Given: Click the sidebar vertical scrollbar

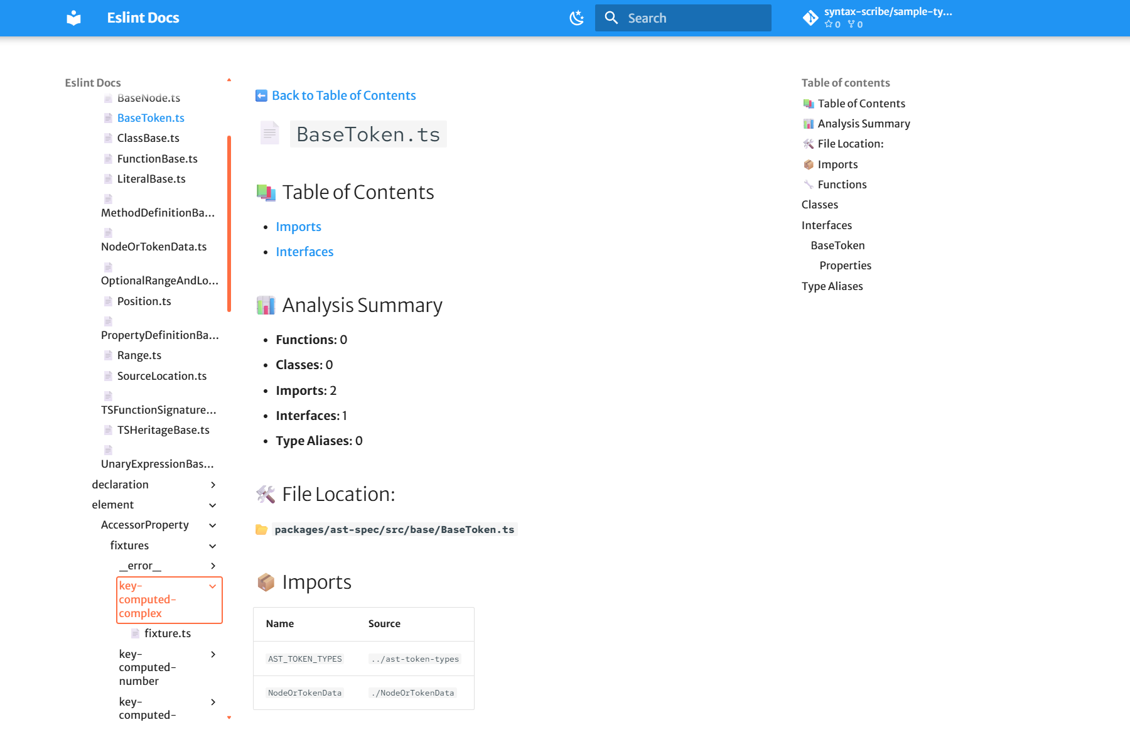Looking at the screenshot, I should pos(229,223).
